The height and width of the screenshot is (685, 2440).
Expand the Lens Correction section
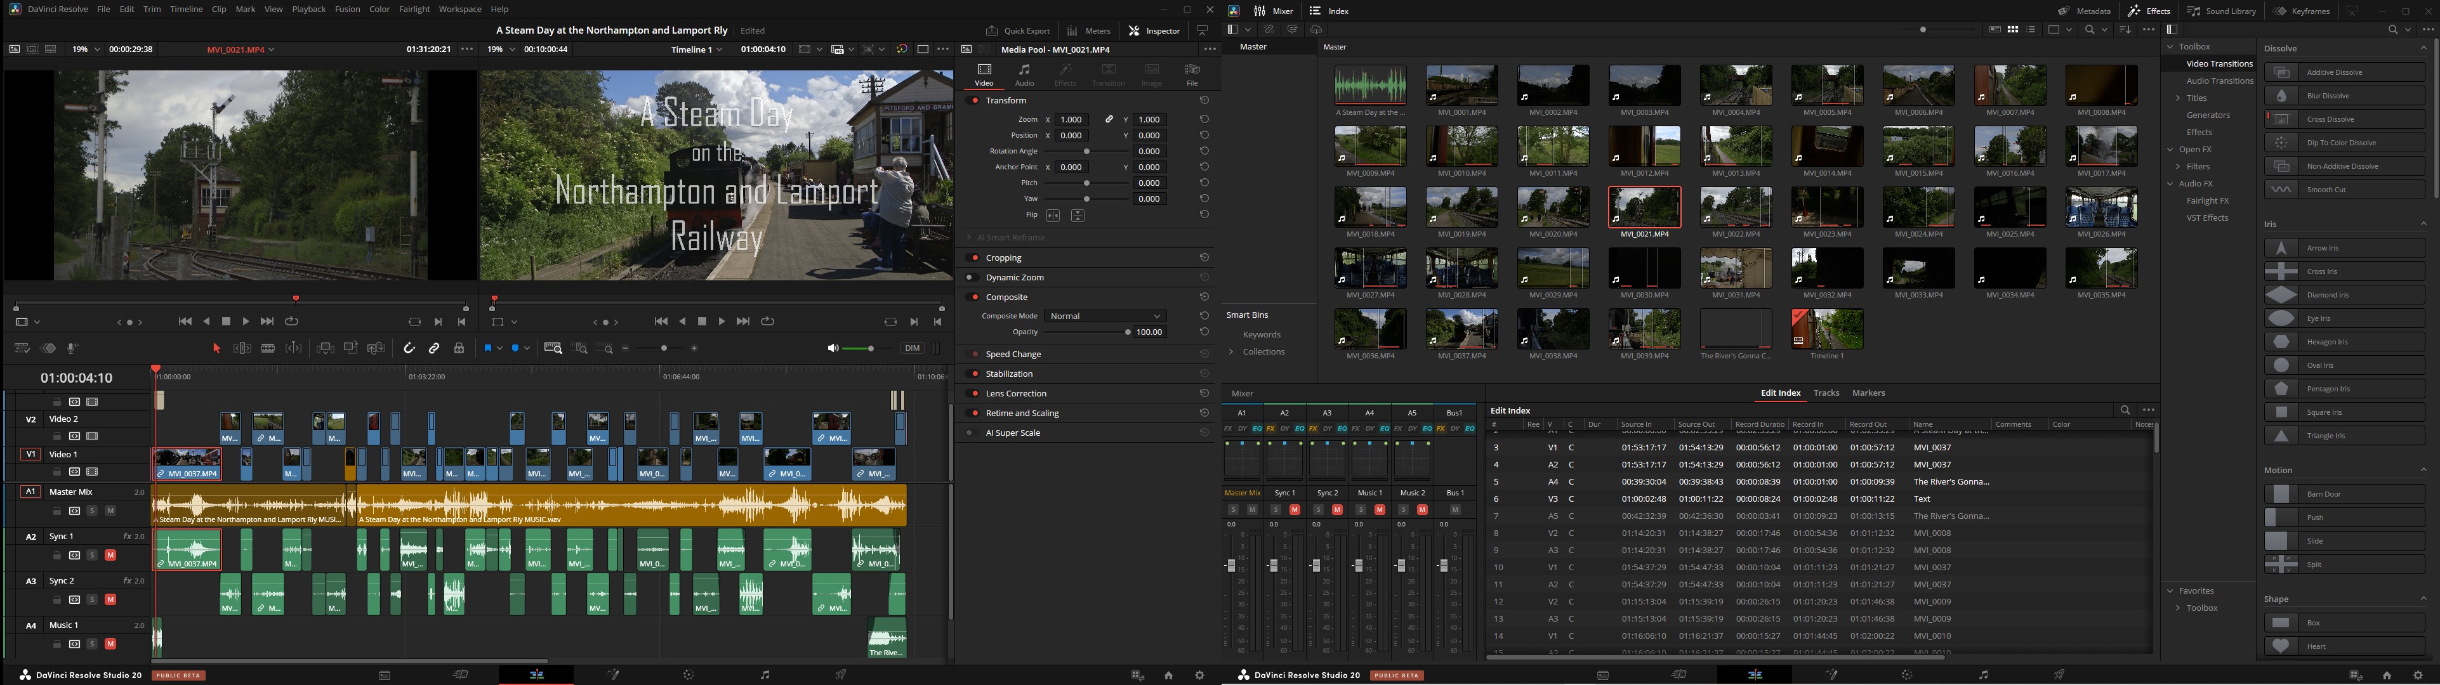point(1017,394)
